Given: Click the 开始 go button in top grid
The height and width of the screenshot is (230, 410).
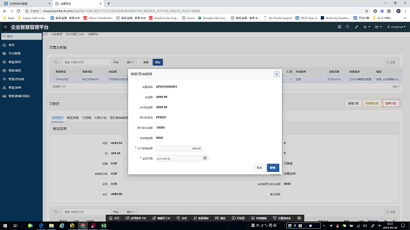Looking at the screenshot, I should pos(115,63).
